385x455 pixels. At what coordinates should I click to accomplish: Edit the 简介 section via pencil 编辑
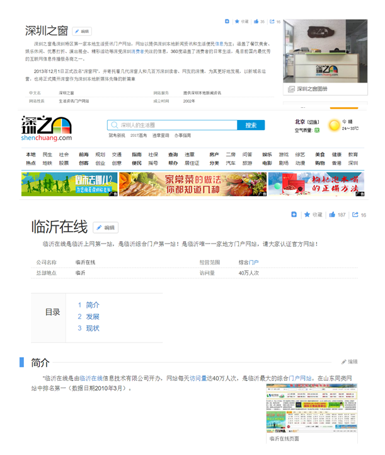[x=349, y=362]
